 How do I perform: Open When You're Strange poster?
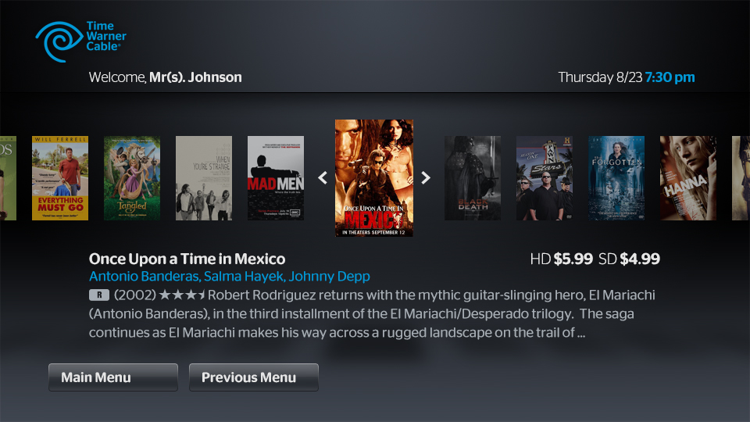(204, 178)
